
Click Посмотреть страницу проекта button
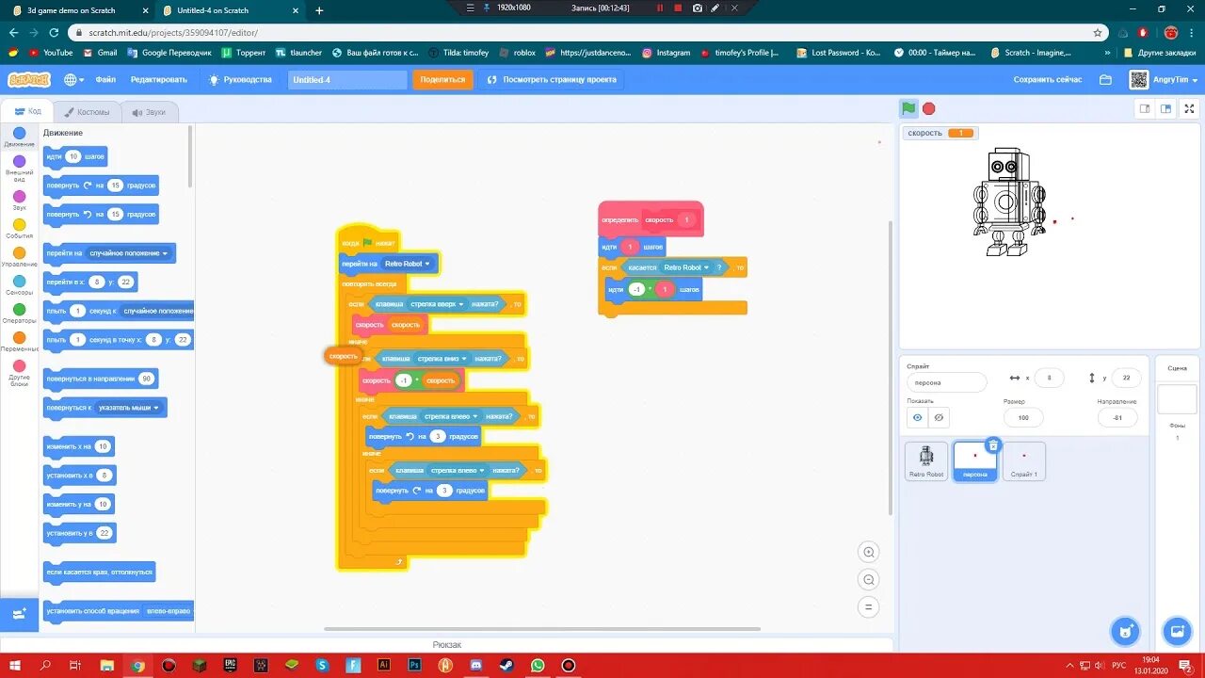pyautogui.click(x=553, y=80)
